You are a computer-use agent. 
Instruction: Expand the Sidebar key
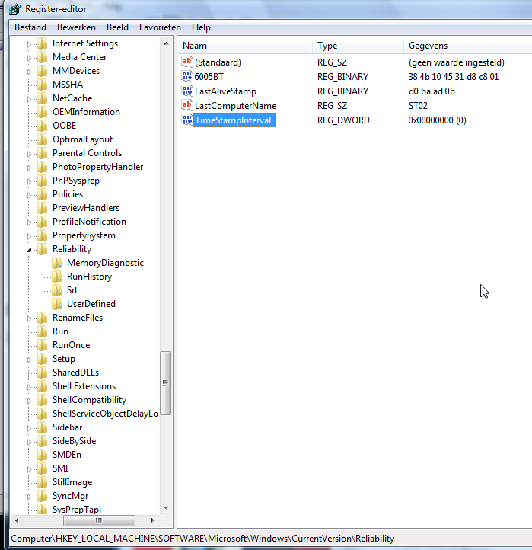[x=30, y=428]
